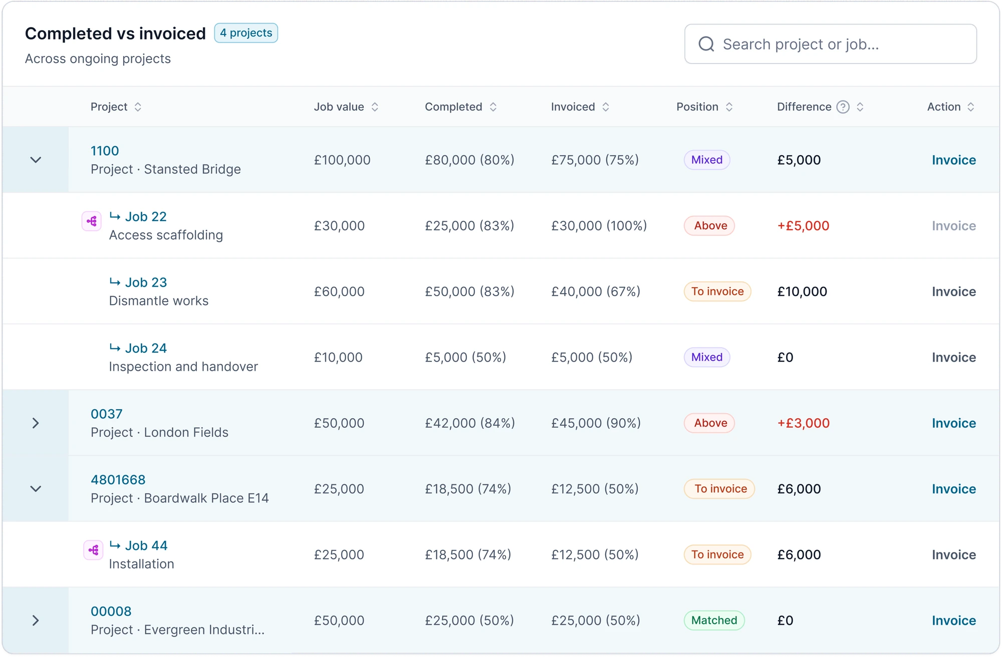The width and height of the screenshot is (1002, 657).
Task: Click the Above badge for Job 22
Action: [710, 226]
